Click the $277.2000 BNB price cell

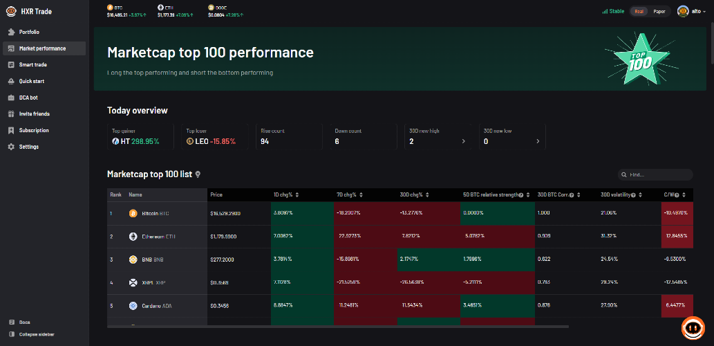click(x=222, y=259)
